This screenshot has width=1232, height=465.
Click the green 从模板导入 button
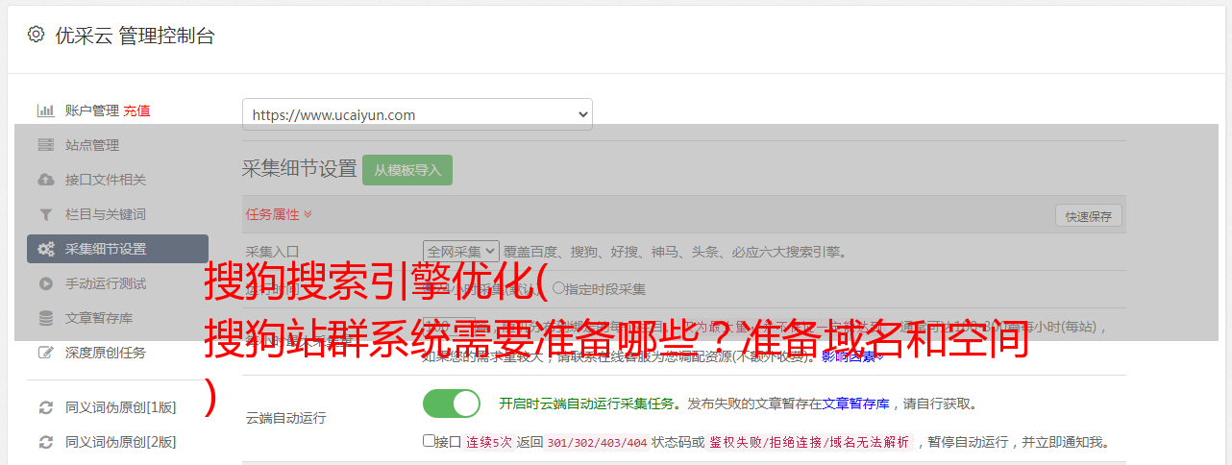click(407, 170)
